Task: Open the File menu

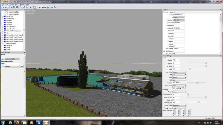Action: pos(3,5)
